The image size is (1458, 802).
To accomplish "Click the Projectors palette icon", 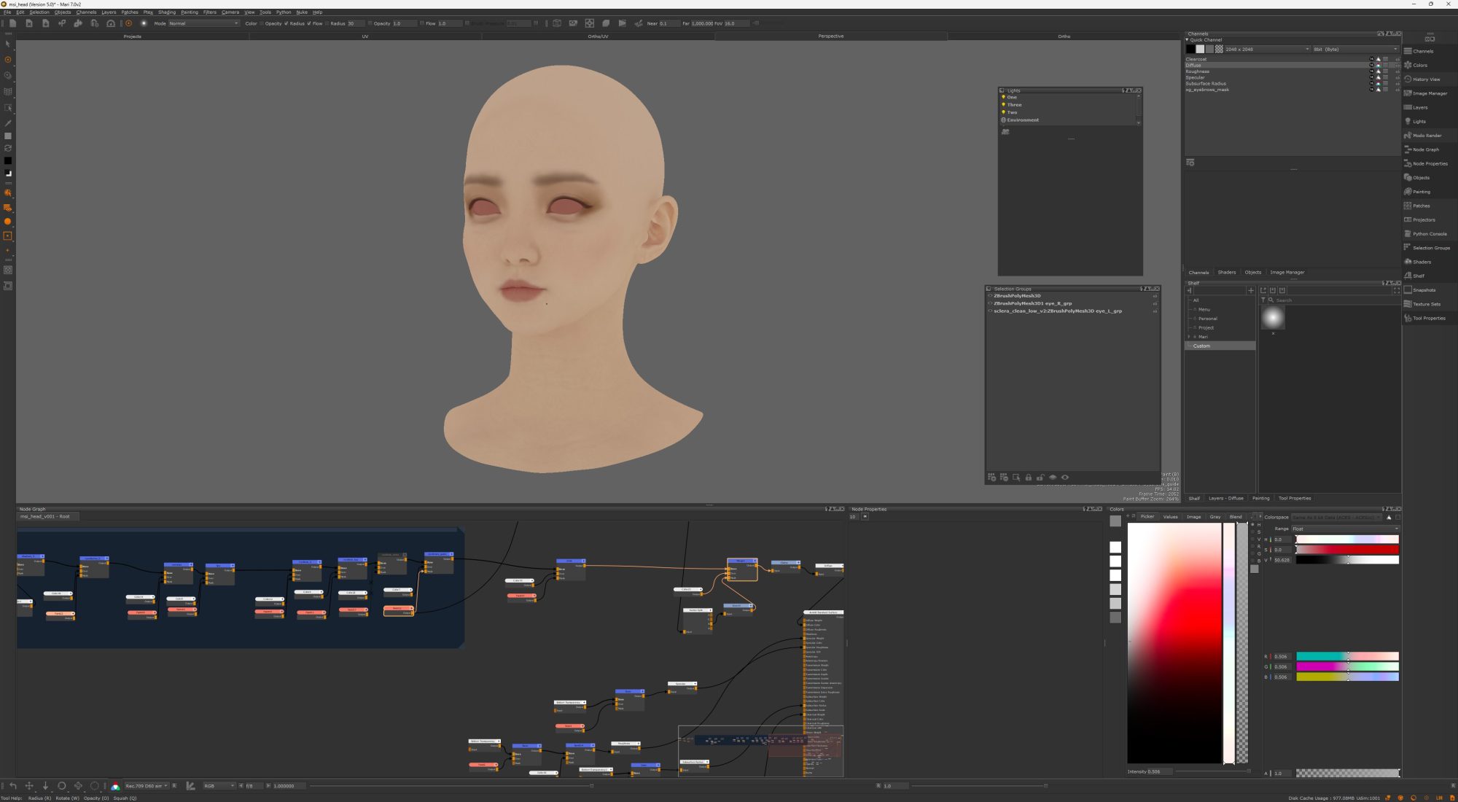I will (x=1408, y=220).
